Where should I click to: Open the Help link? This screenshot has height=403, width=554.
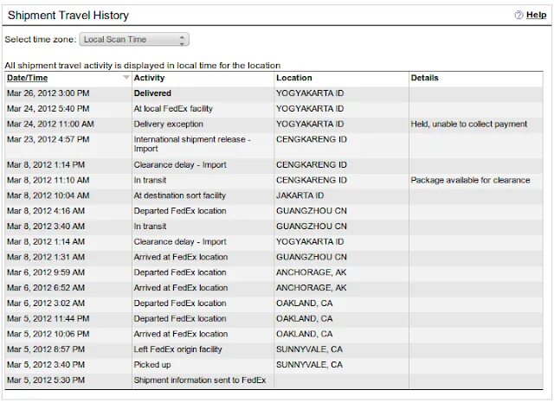click(536, 15)
